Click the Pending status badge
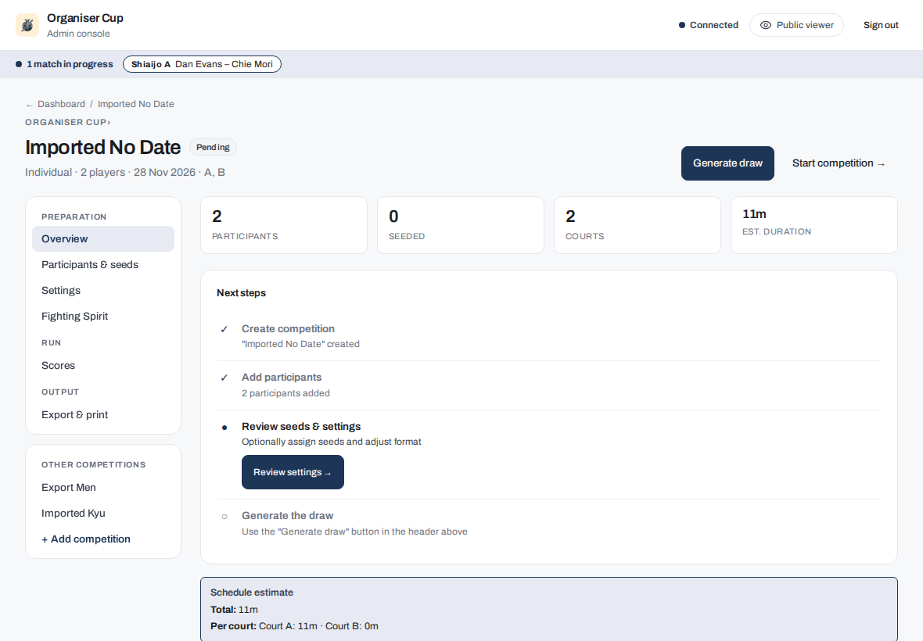 coord(213,147)
